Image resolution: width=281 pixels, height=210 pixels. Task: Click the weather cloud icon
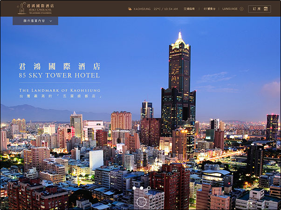130,9
